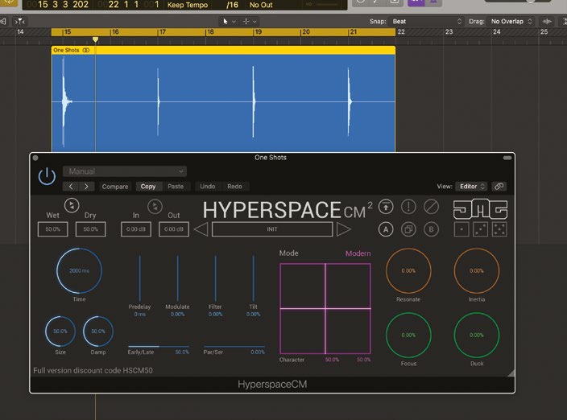Toggle the plugin power bypass button
The image size is (567, 420).
47,177
